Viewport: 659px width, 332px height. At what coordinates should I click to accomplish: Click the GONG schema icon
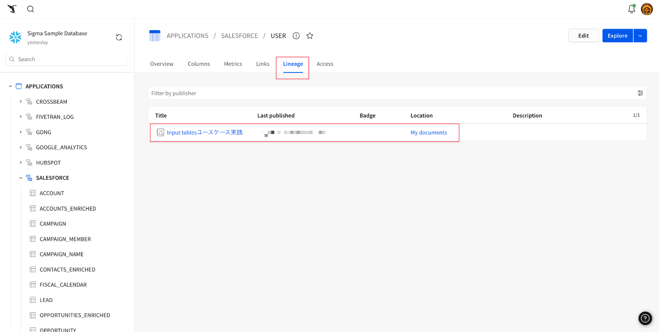click(x=29, y=132)
